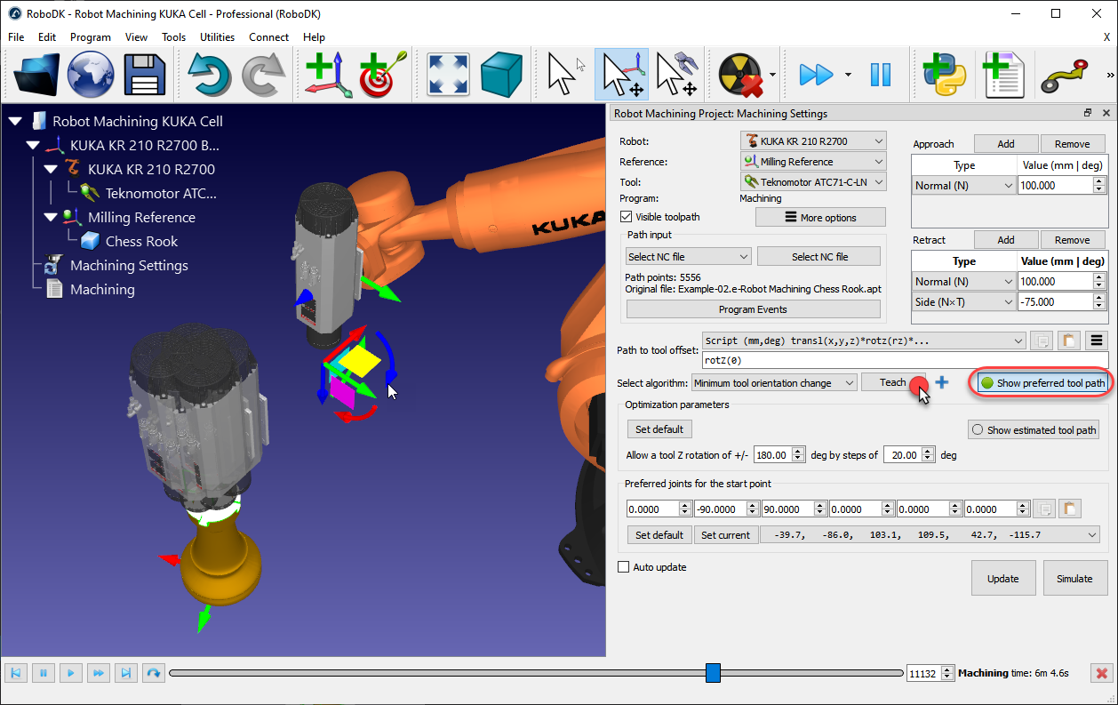The width and height of the screenshot is (1118, 705).
Task: Click the Save station icon
Action: pyautogui.click(x=145, y=75)
